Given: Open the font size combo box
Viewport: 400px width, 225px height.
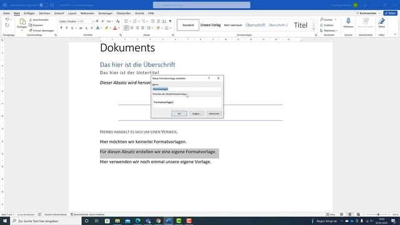Looking at the screenshot, I should (x=87, y=21).
